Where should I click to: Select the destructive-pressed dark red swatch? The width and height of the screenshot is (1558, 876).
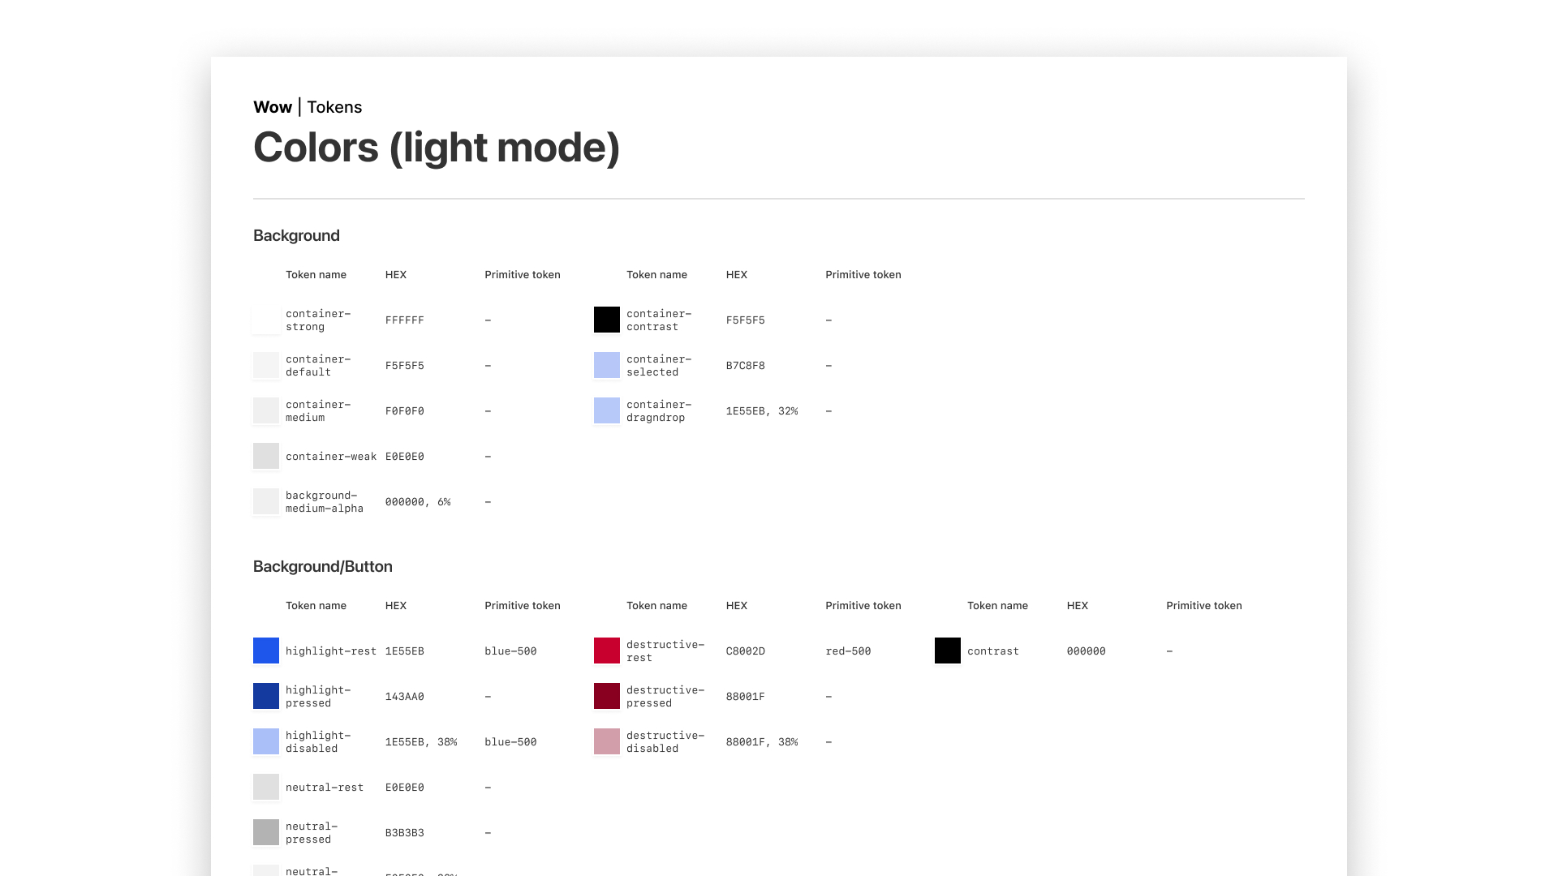[x=607, y=696]
